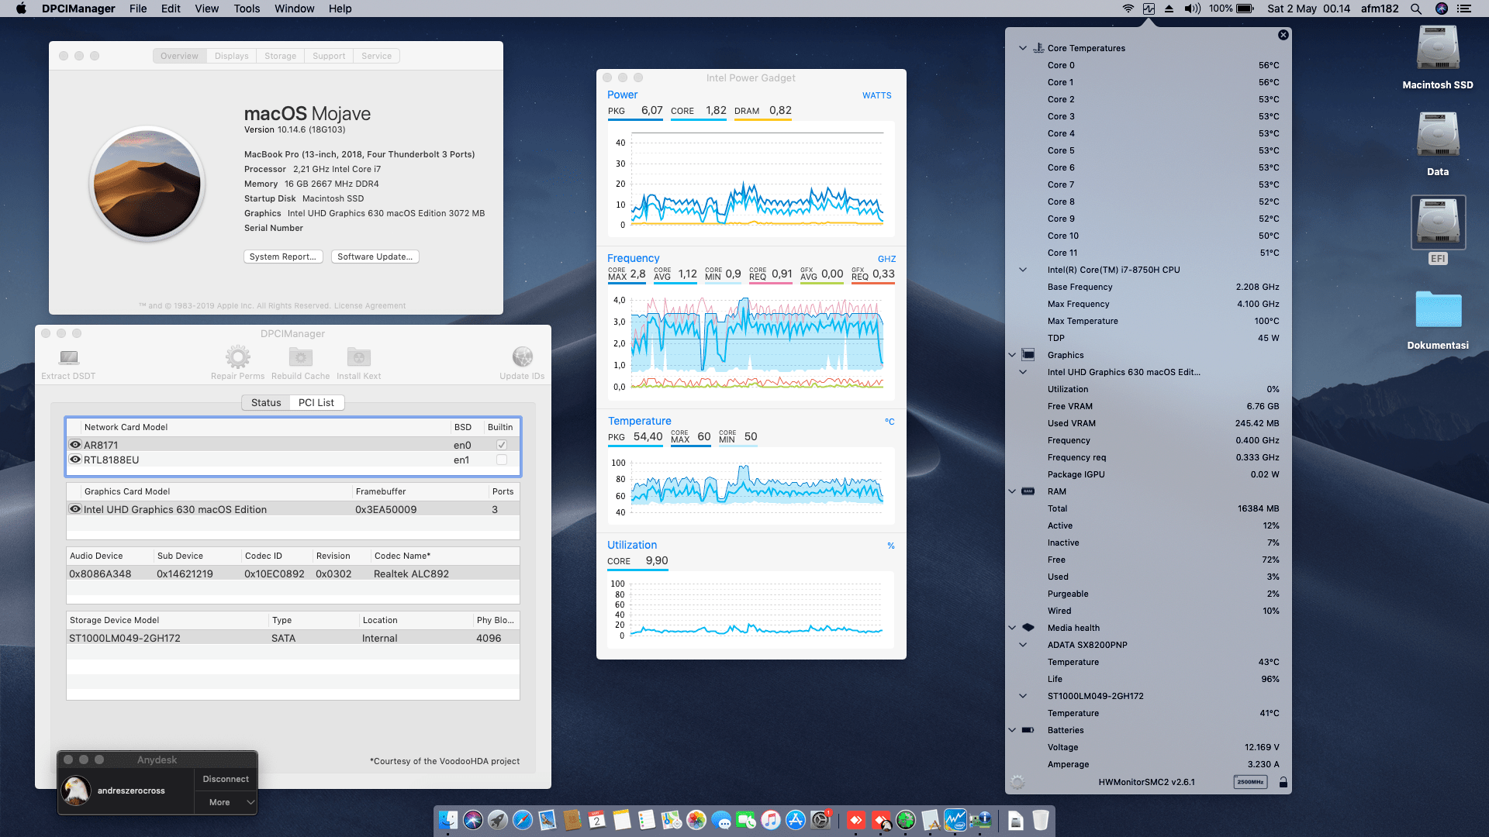Click the Repair Perms gear icon
1489x837 pixels.
pos(237,356)
